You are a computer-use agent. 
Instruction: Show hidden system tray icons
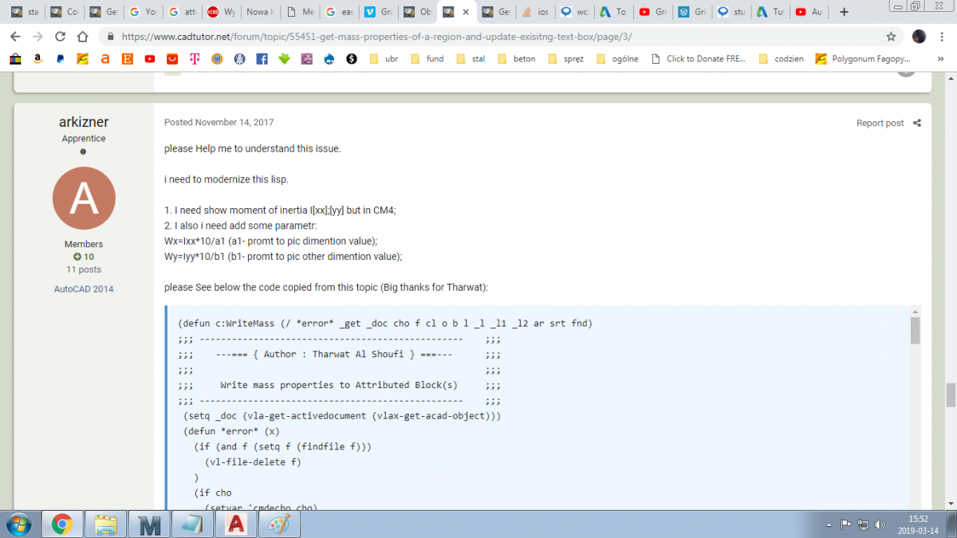pyautogui.click(x=829, y=524)
